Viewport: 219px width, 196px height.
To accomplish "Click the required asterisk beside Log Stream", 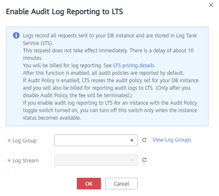I will click(9, 160).
